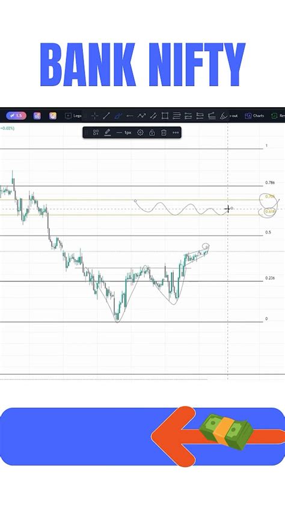Click the purple 1.5 version badge

pos(16,116)
